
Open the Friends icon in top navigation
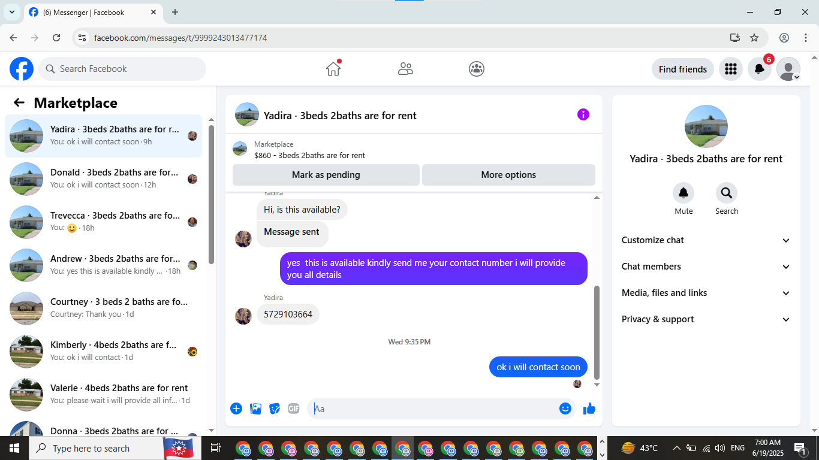pyautogui.click(x=405, y=69)
